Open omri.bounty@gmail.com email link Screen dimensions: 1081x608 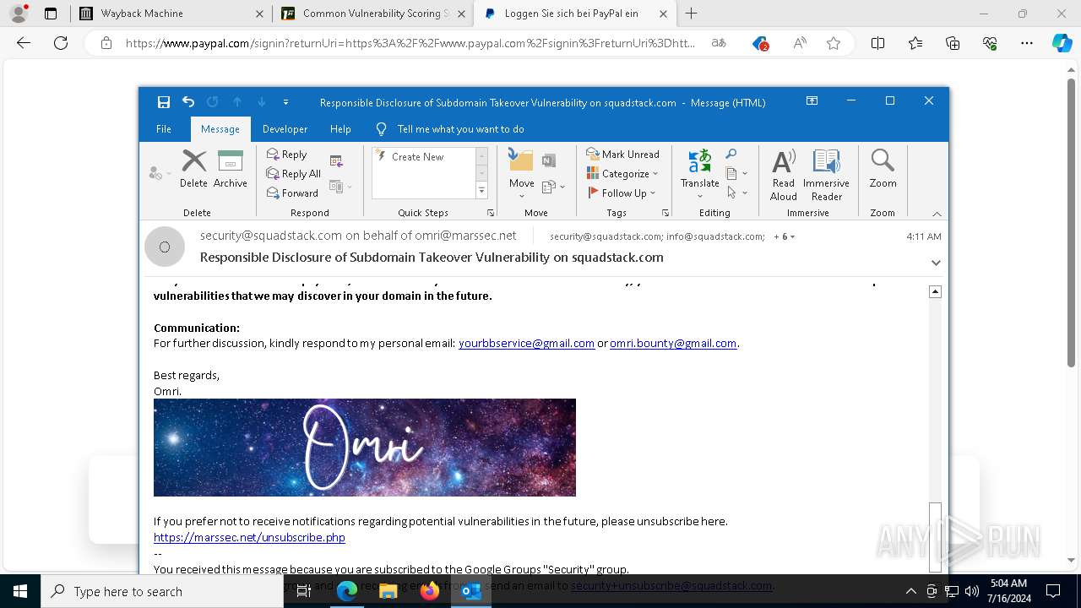(673, 344)
